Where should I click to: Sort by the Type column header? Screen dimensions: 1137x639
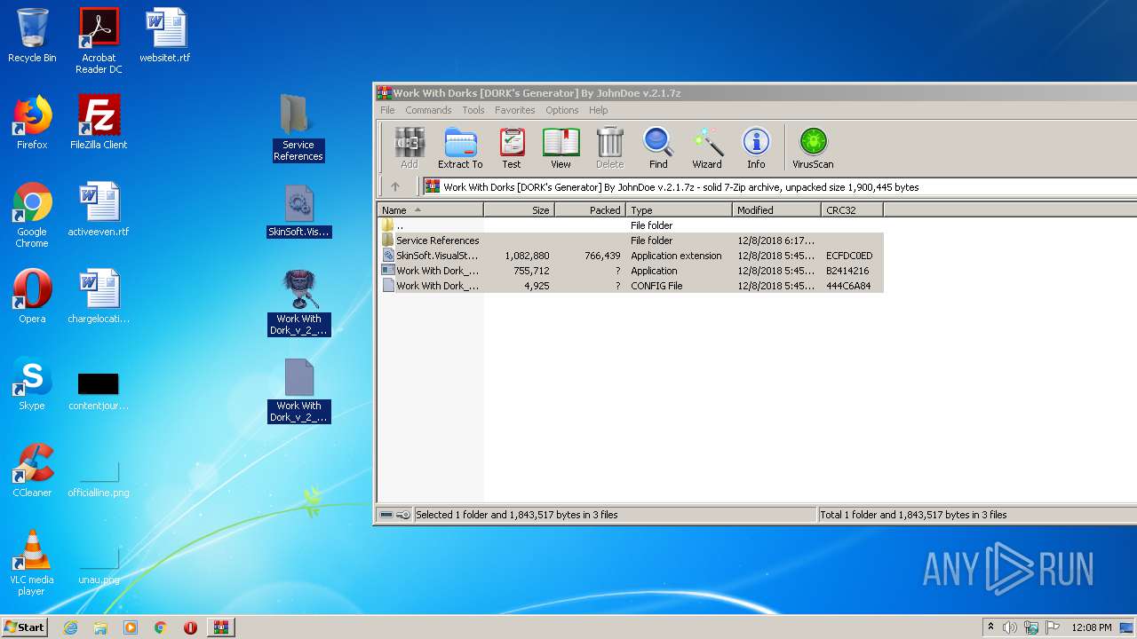point(680,210)
